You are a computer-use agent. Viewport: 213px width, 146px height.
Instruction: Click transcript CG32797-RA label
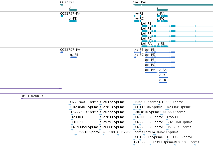pos(70,14)
